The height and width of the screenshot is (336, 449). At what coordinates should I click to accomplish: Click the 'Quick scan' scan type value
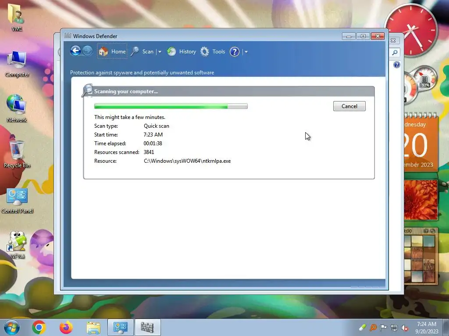[157, 126]
